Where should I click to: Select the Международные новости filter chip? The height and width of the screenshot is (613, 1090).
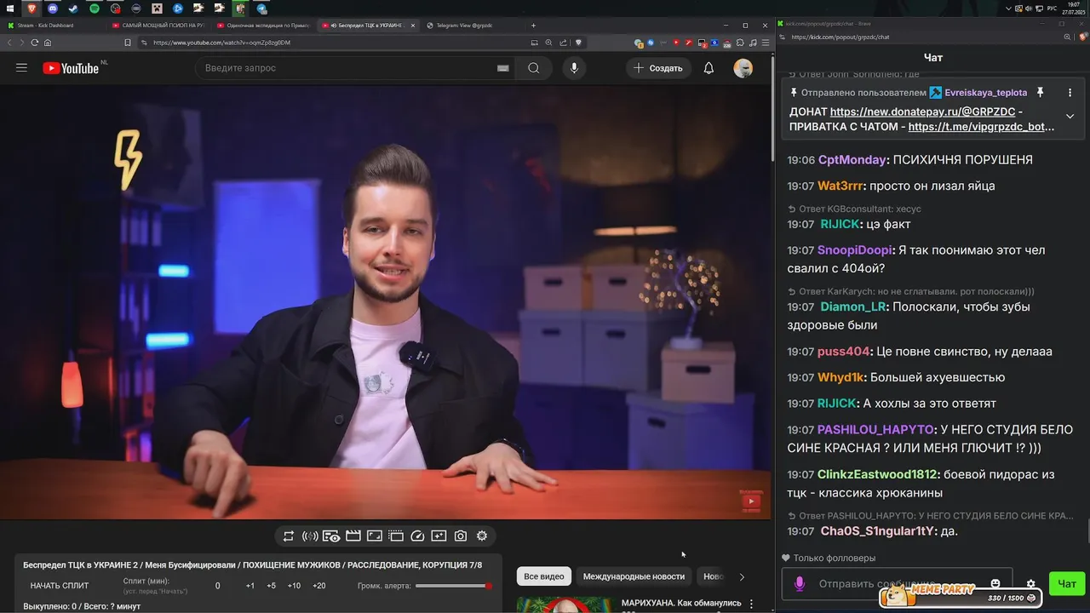(634, 576)
